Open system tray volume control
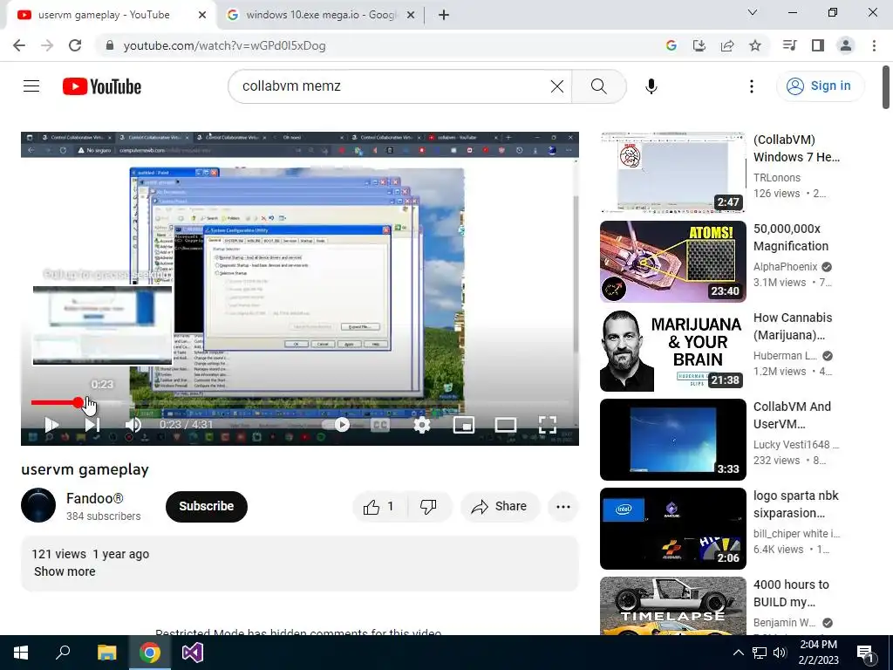Screen dimensions: 893x670 (780, 653)
